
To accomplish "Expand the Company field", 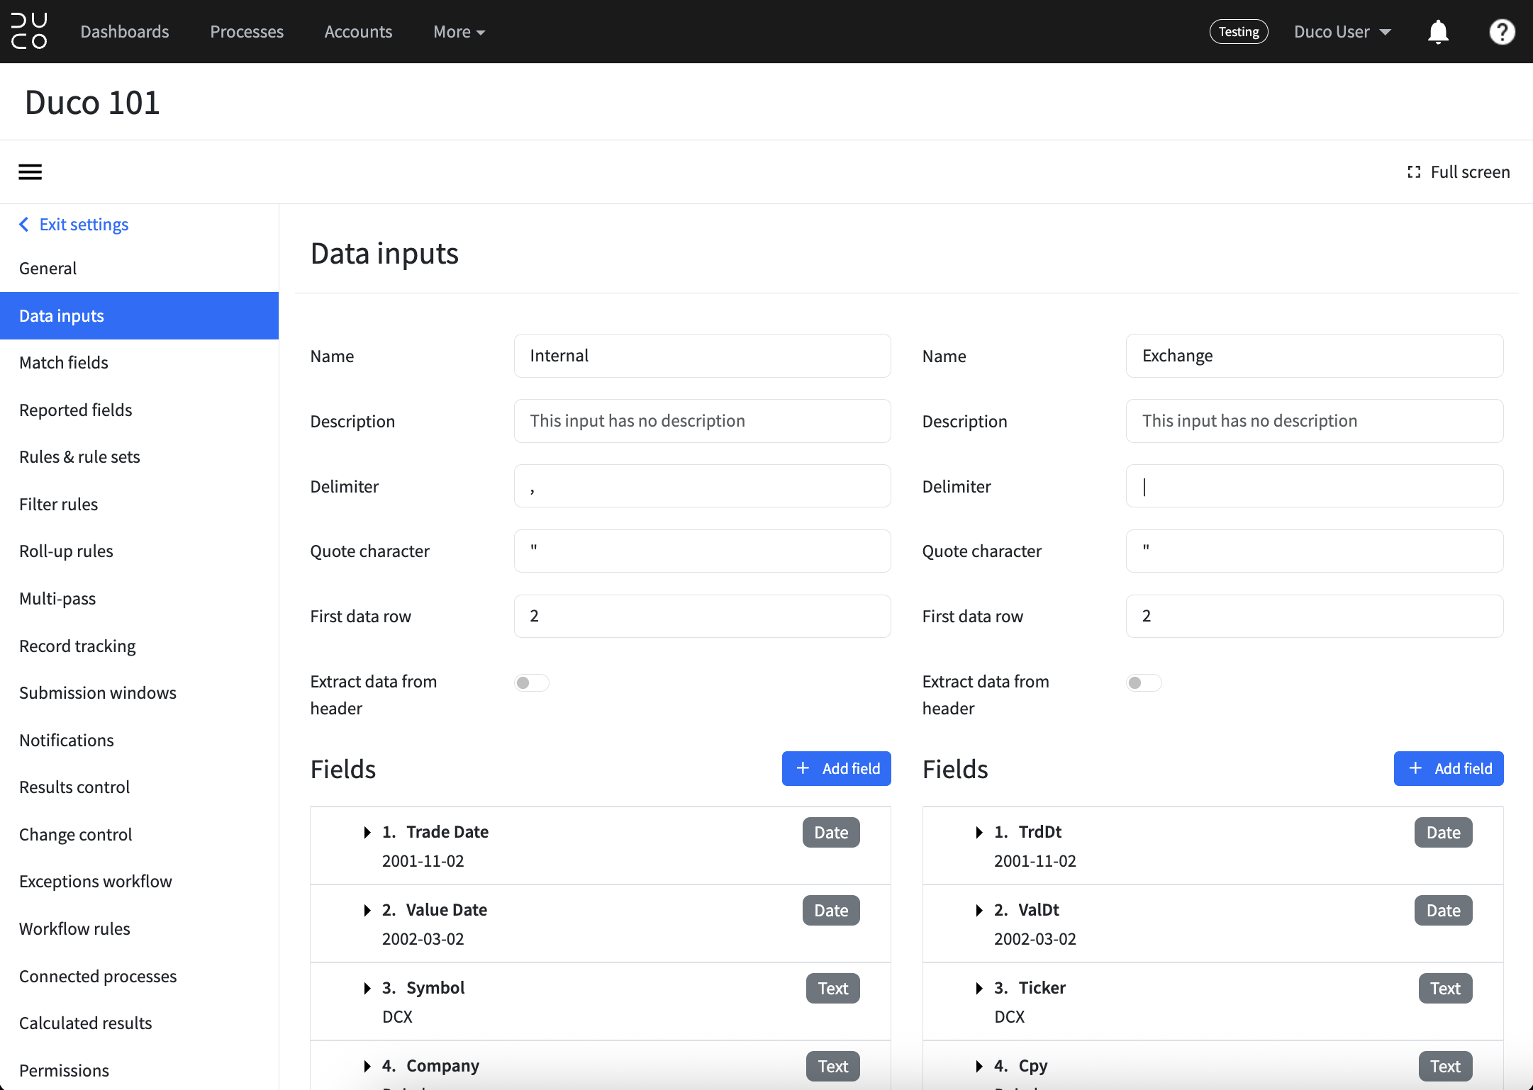I will tap(367, 1066).
